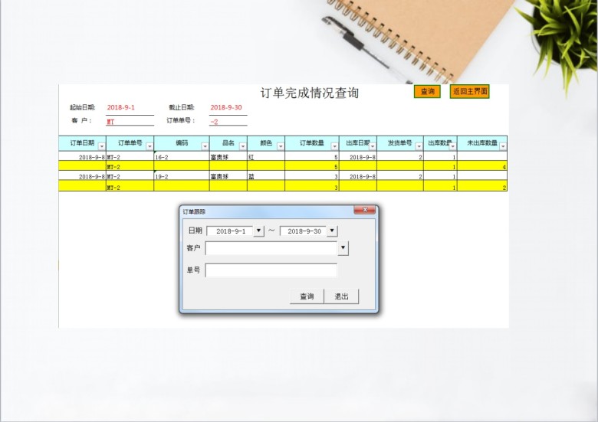The width and height of the screenshot is (598, 422).
Task: Open the 订单单号 column filter
Action: point(149,146)
